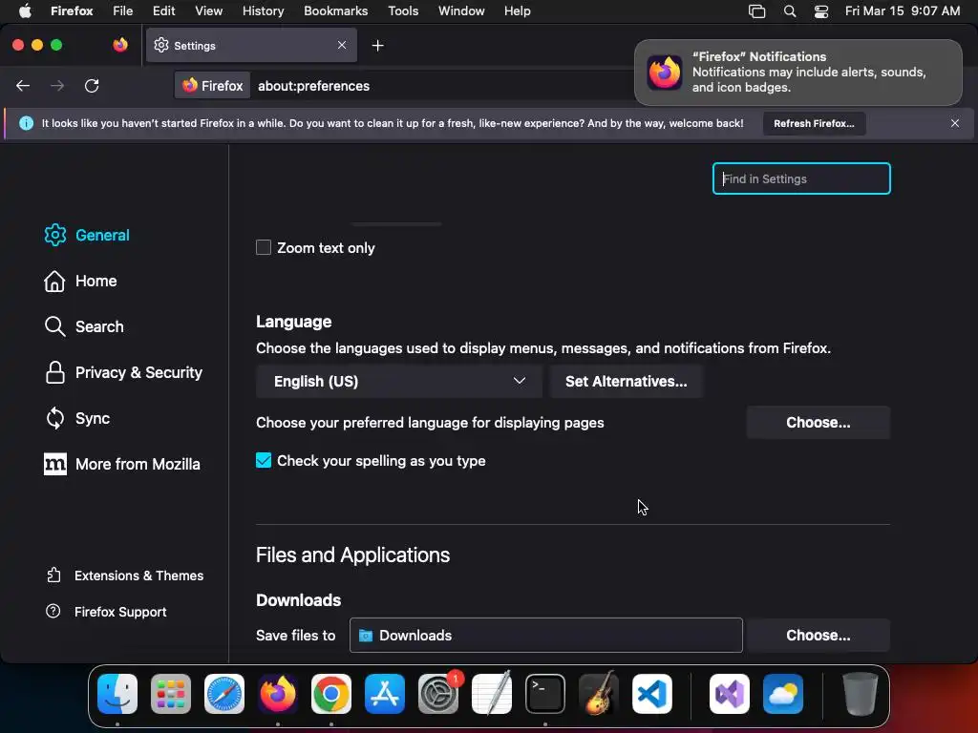Click the Sync arrows icon in sidebar
Screen dimensions: 978x733
click(54, 418)
